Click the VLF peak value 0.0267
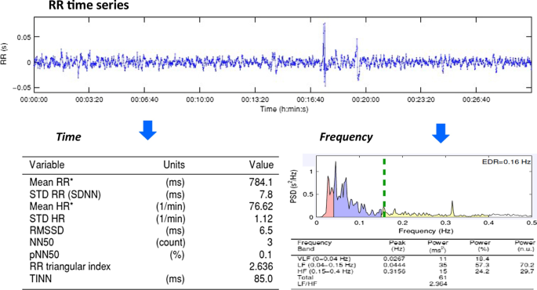Screen dimensions: 537x290 [394, 259]
